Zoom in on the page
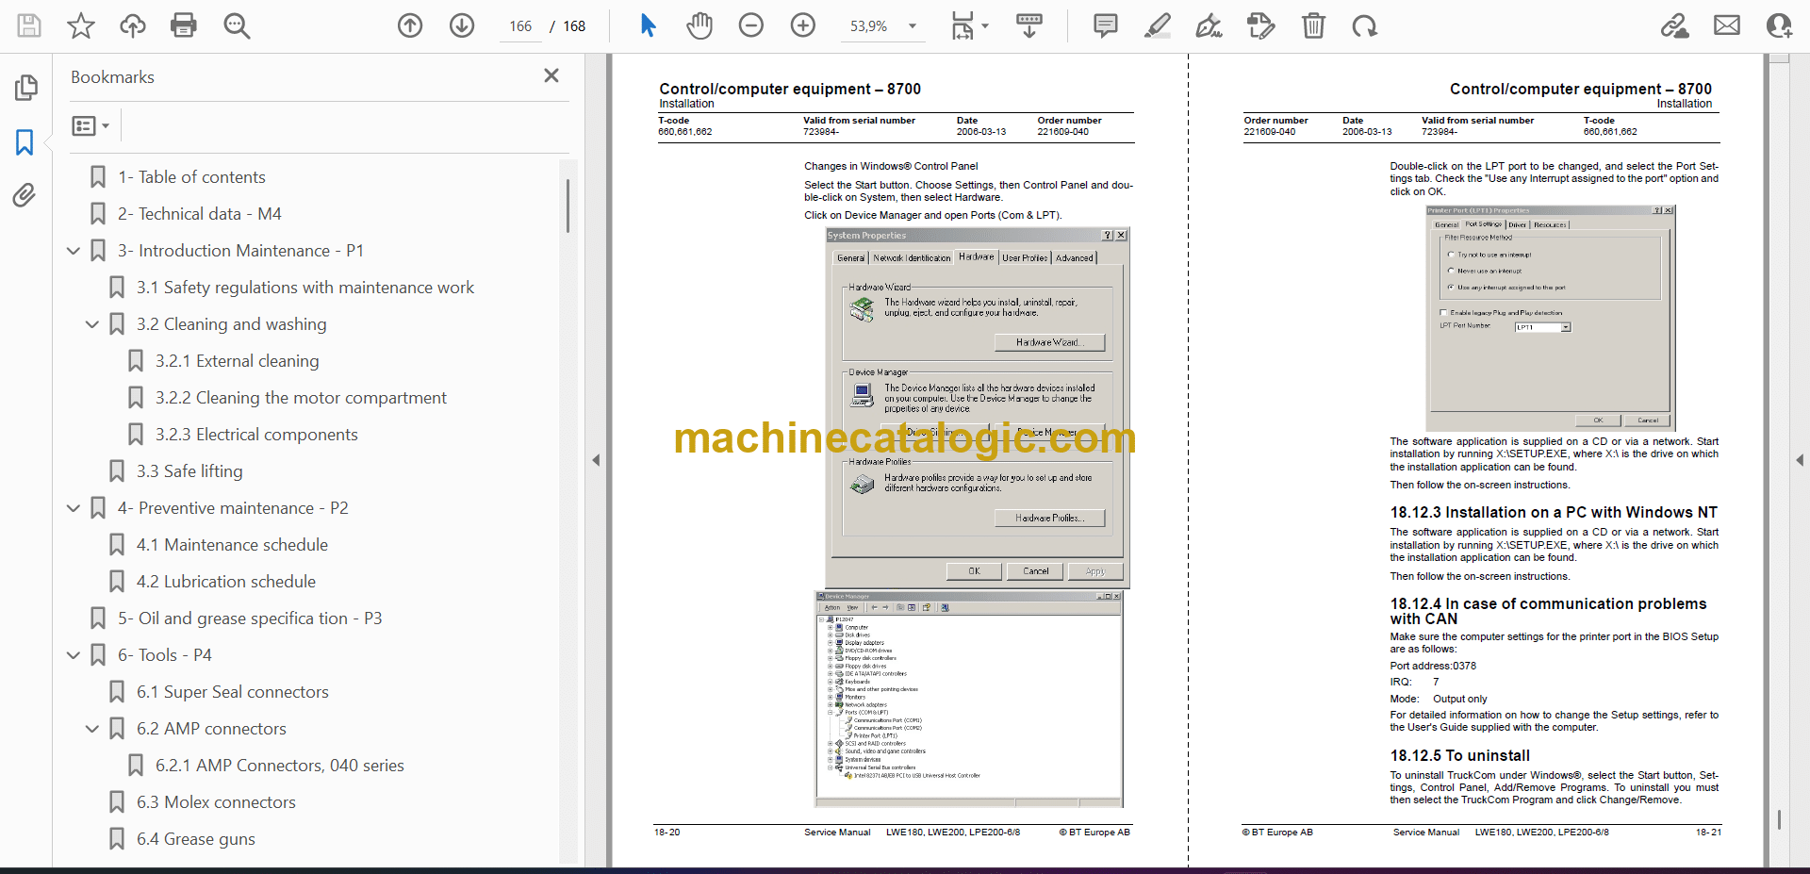 click(803, 25)
